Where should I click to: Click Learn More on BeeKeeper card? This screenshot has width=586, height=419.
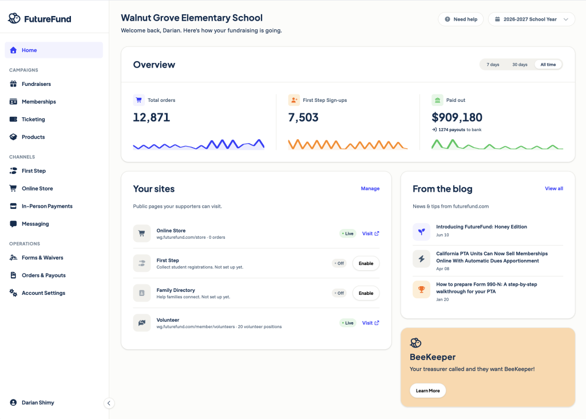click(427, 390)
